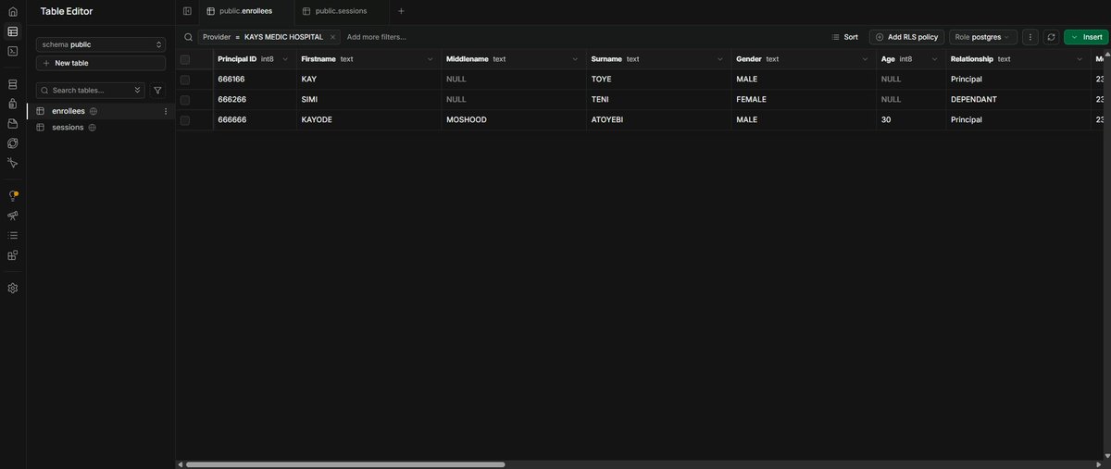Open Edge Functions sidebar icon
This screenshot has width=1111, height=469.
click(13, 143)
